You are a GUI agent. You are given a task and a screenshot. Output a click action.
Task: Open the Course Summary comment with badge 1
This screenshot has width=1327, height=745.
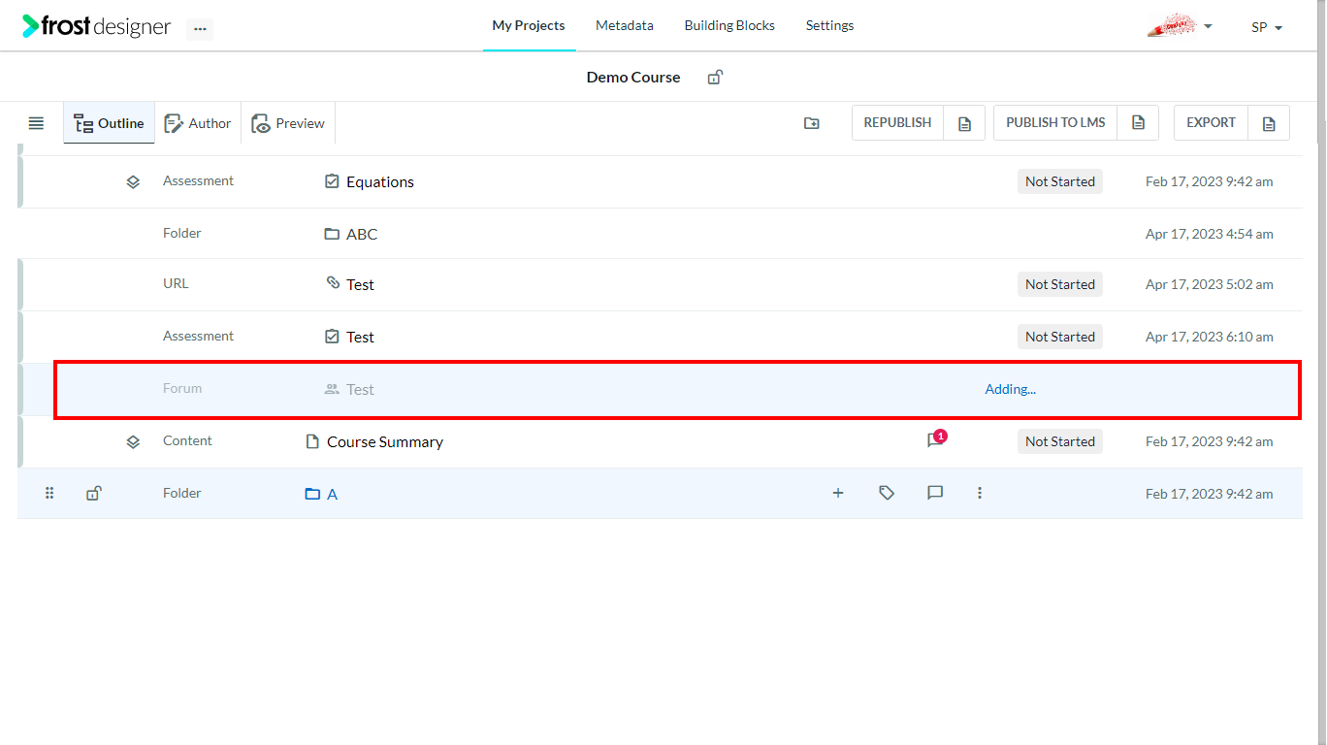935,439
